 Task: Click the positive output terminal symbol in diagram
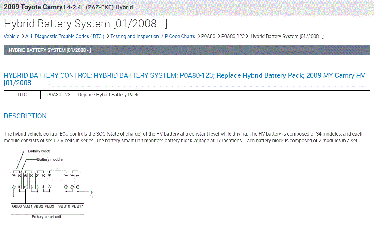[91, 191]
